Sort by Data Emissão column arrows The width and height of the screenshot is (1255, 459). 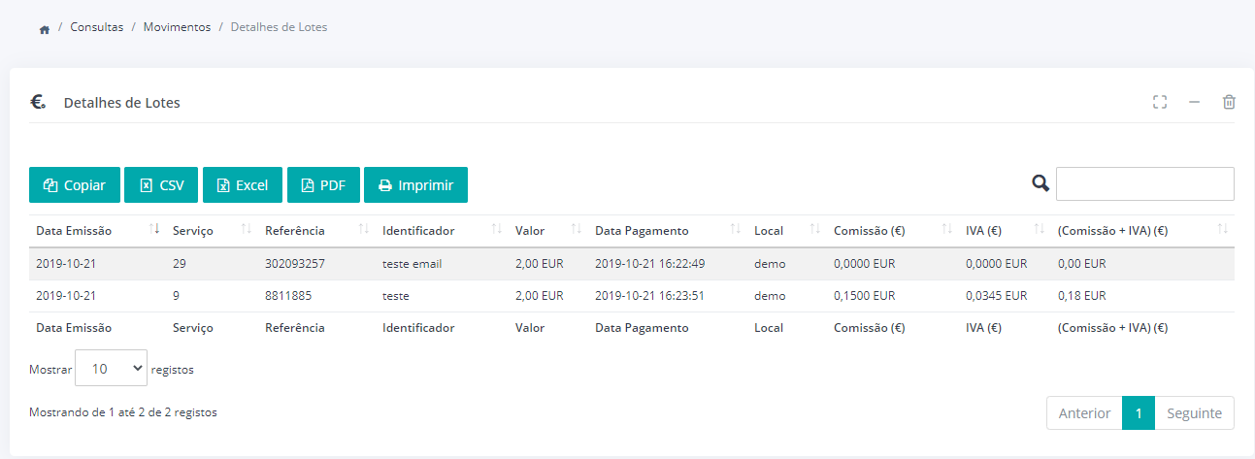coord(154,230)
